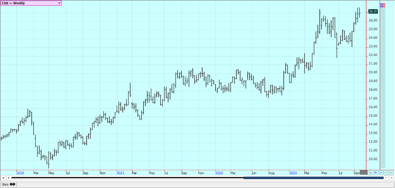Click the dark blue scrollbar thumb
Viewport: 395px width, 188px height.
(x=313, y=178)
